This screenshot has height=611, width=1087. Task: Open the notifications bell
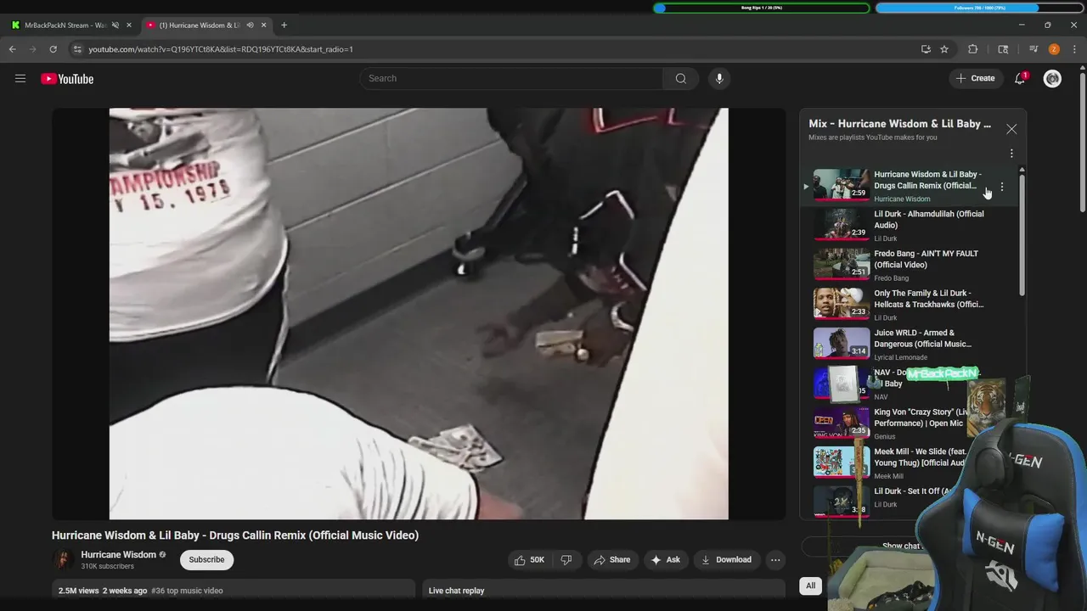[1020, 79]
